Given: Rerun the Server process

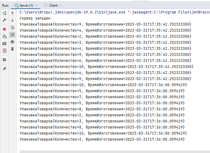Looking at the screenshot, I should [4, 13].
